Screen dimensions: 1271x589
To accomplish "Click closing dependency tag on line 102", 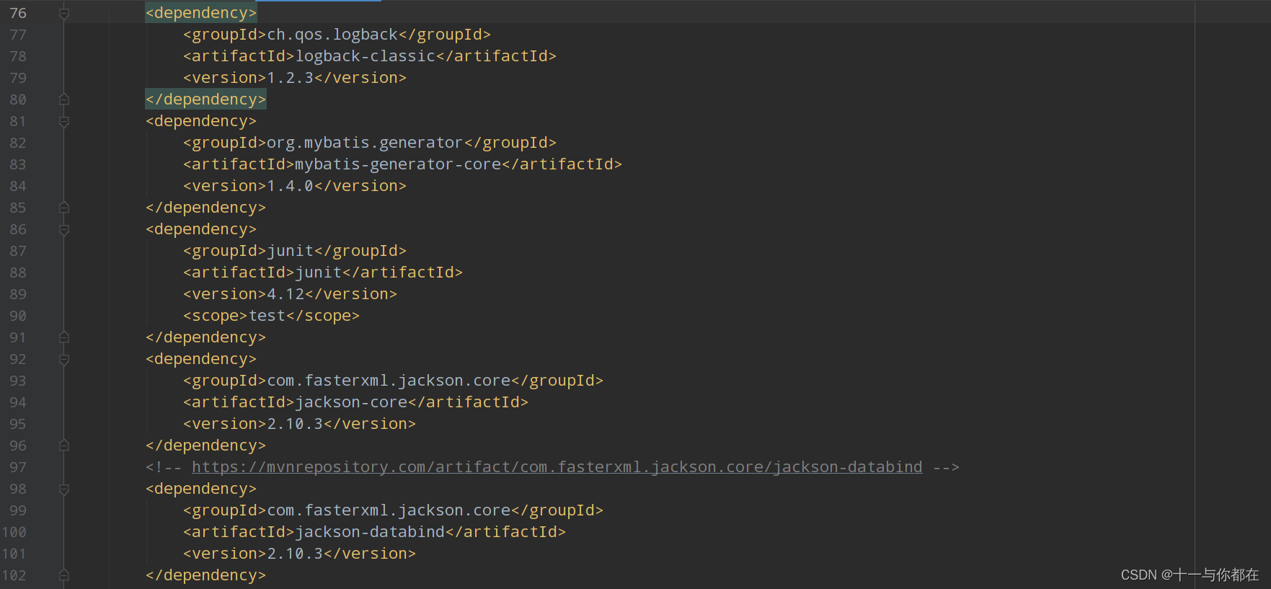I will pyautogui.click(x=205, y=575).
